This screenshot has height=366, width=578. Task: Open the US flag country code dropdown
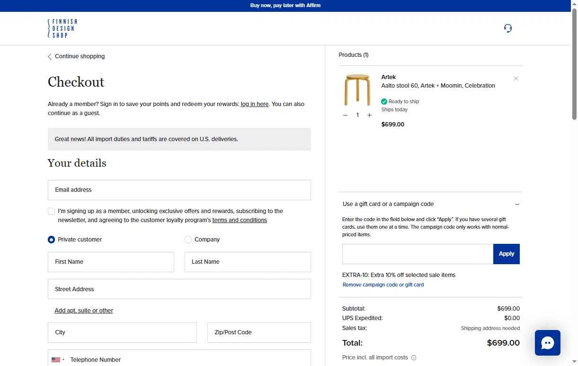(58, 360)
